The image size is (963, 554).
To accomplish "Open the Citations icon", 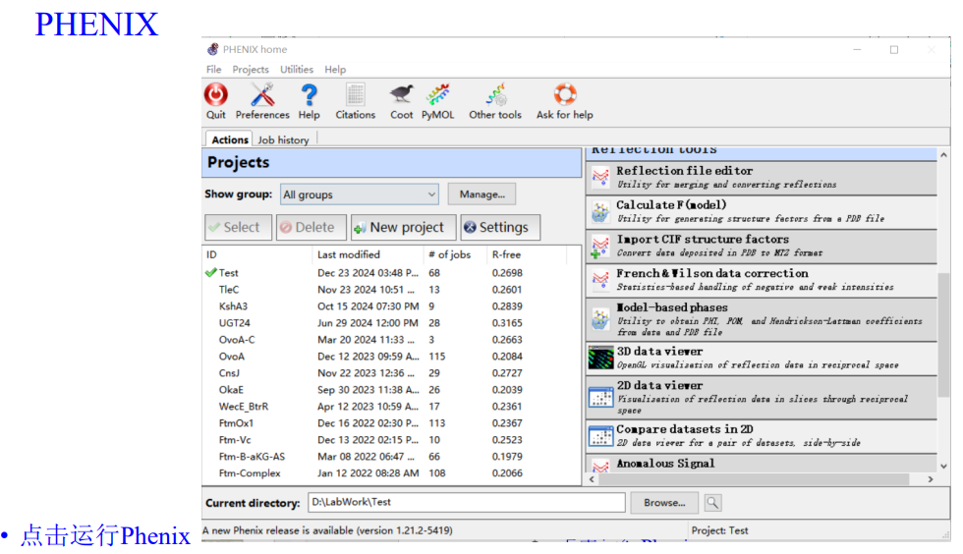I will click(355, 95).
